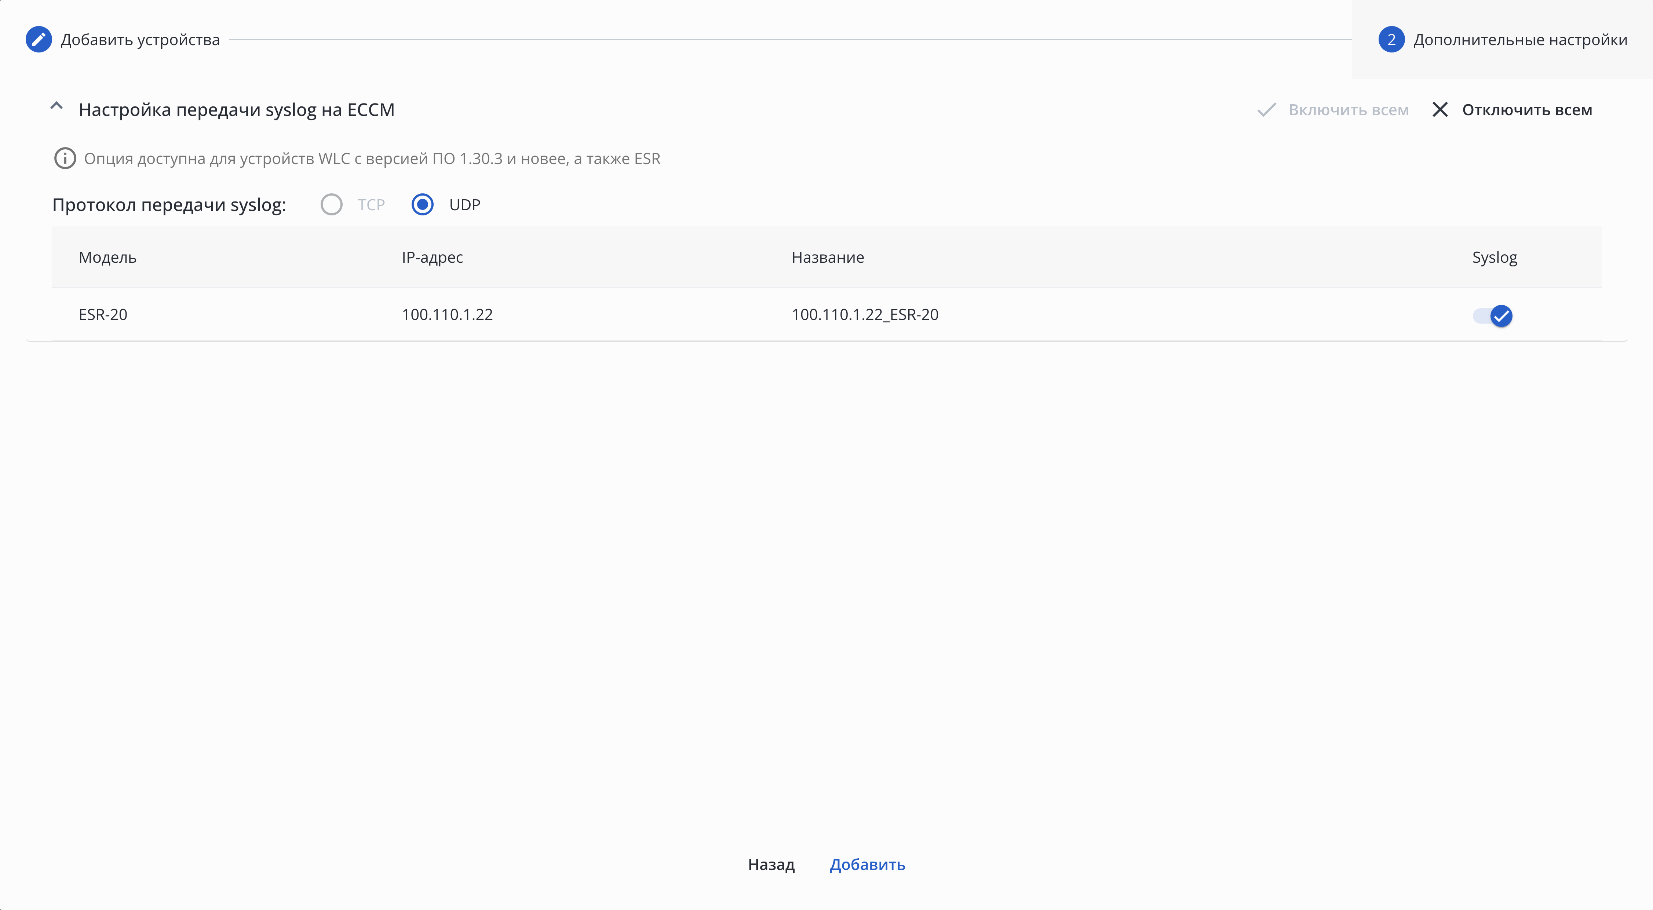
Task: Collapse the syslog settings section chevron
Action: [x=56, y=107]
